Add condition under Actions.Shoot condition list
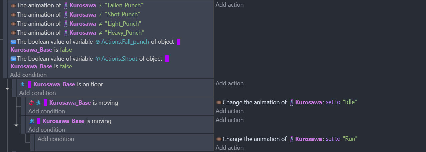This screenshot has width=426, height=152. 28,75
